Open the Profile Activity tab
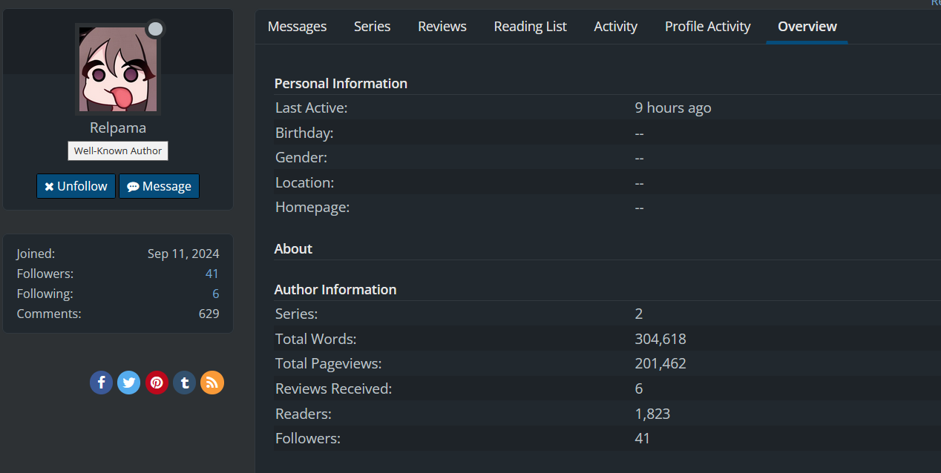Screen dimensions: 941x473 point(707,27)
